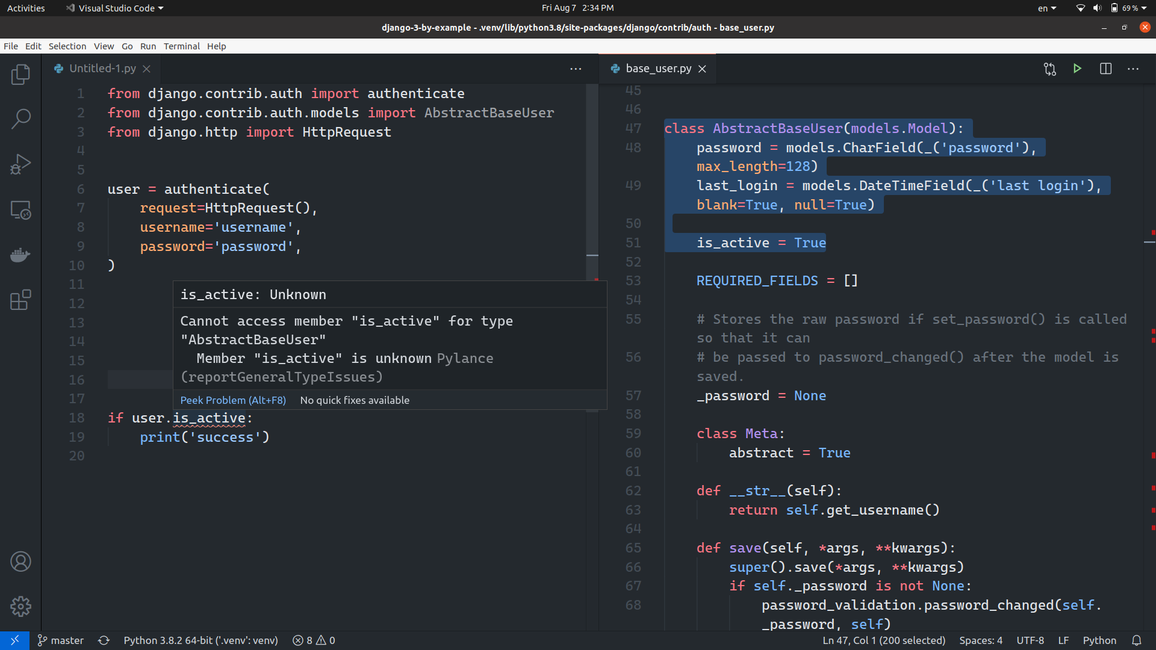Change end of line sequence LF

1063,640
